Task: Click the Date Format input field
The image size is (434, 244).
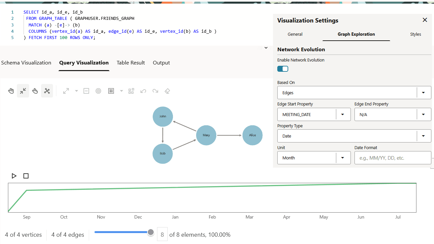Action: tap(393, 158)
